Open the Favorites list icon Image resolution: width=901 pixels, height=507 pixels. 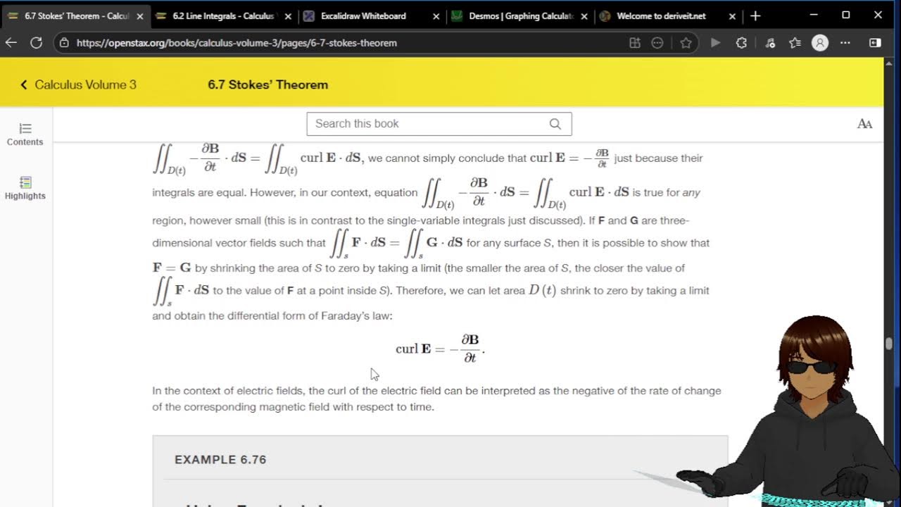click(x=795, y=43)
